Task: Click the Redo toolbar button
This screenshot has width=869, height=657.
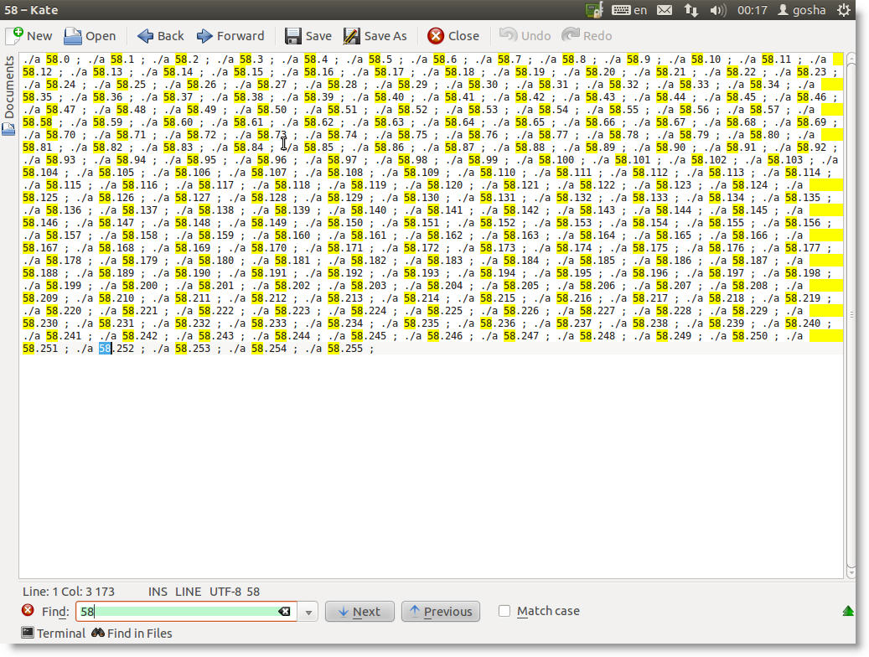Action: coord(587,36)
